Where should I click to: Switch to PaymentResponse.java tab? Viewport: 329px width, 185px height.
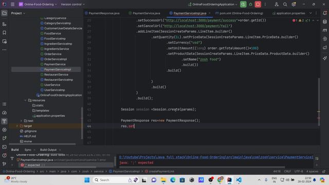pos(102,13)
